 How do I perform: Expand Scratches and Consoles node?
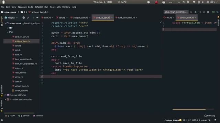click(x=5, y=99)
